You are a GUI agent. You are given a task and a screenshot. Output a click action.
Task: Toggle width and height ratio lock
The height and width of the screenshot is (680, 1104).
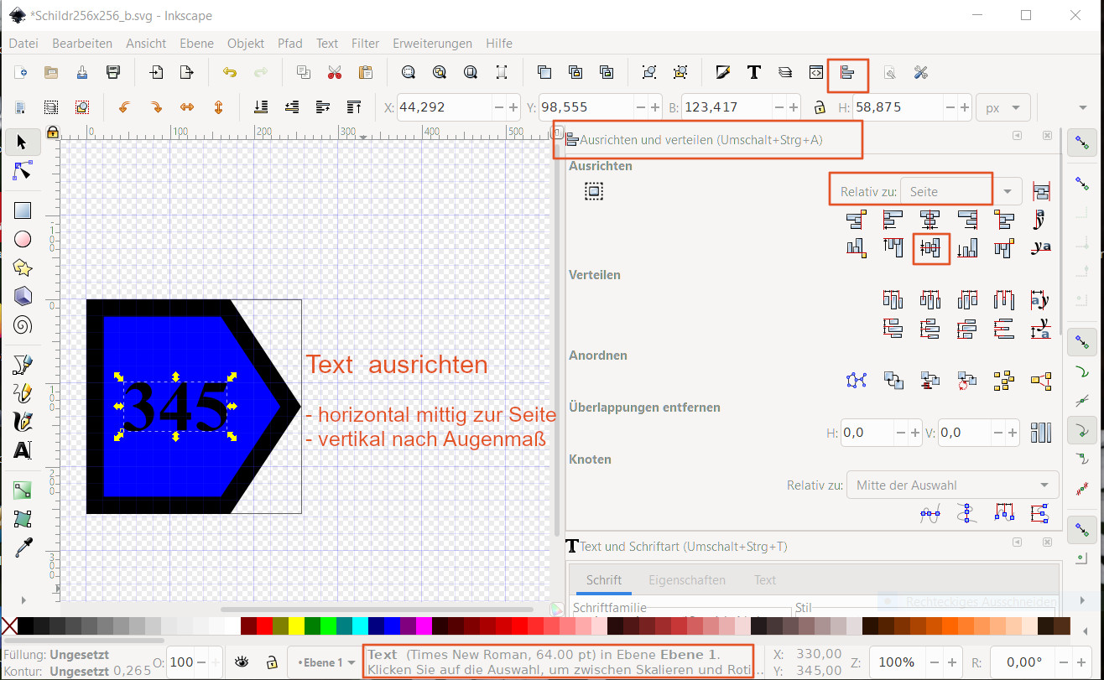(818, 108)
